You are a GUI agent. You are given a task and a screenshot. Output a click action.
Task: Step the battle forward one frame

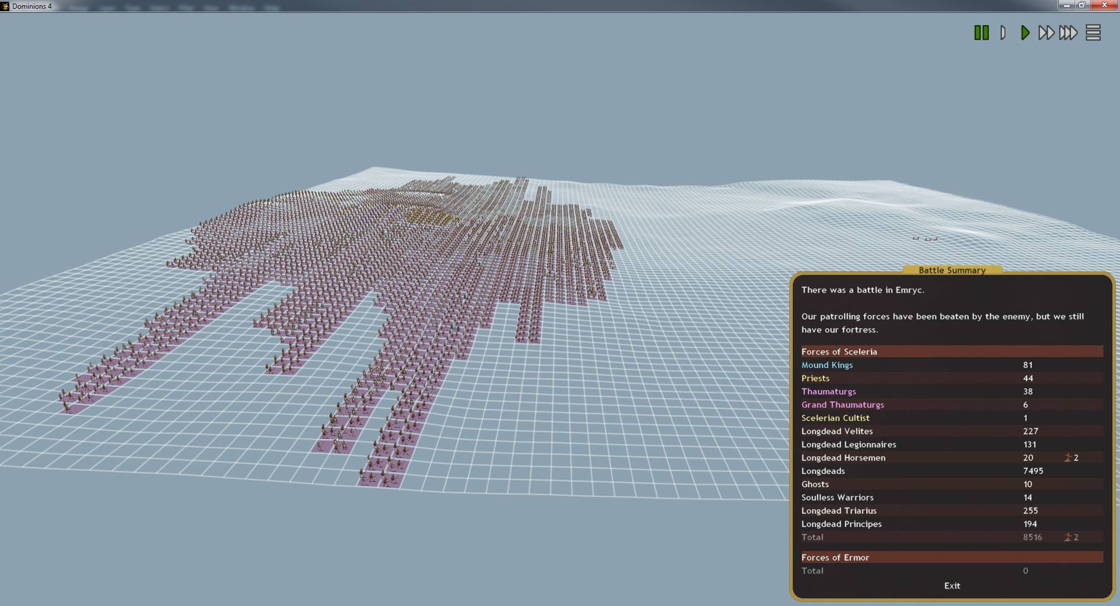click(x=1003, y=33)
